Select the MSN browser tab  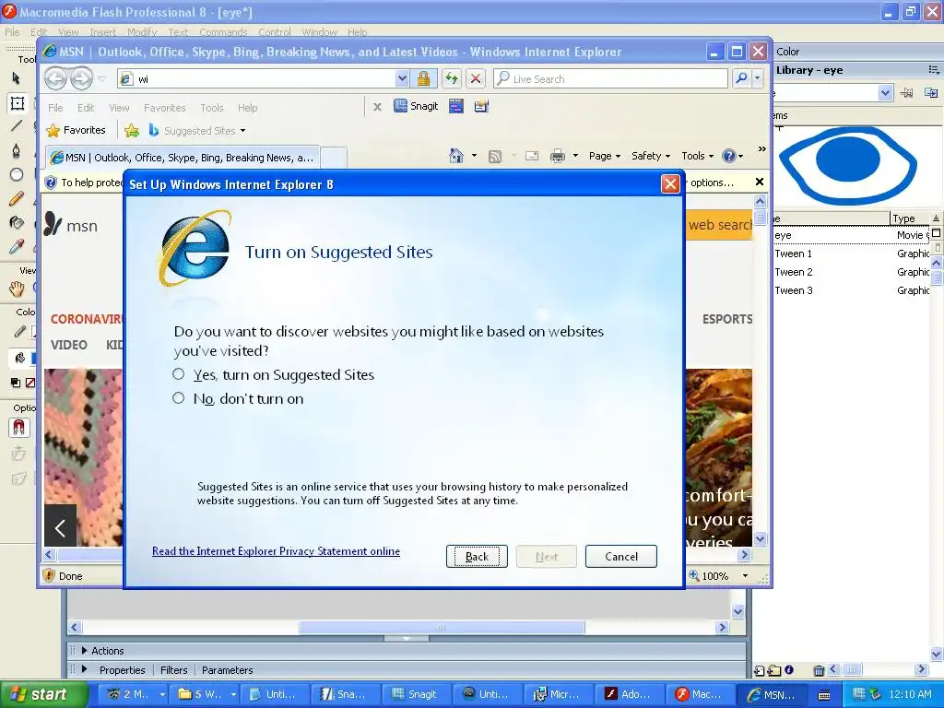pyautogui.click(x=182, y=158)
